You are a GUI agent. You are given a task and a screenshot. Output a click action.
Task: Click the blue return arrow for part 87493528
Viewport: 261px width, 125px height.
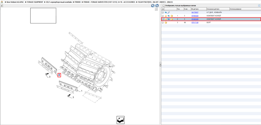pyautogui.click(x=168, y=16)
